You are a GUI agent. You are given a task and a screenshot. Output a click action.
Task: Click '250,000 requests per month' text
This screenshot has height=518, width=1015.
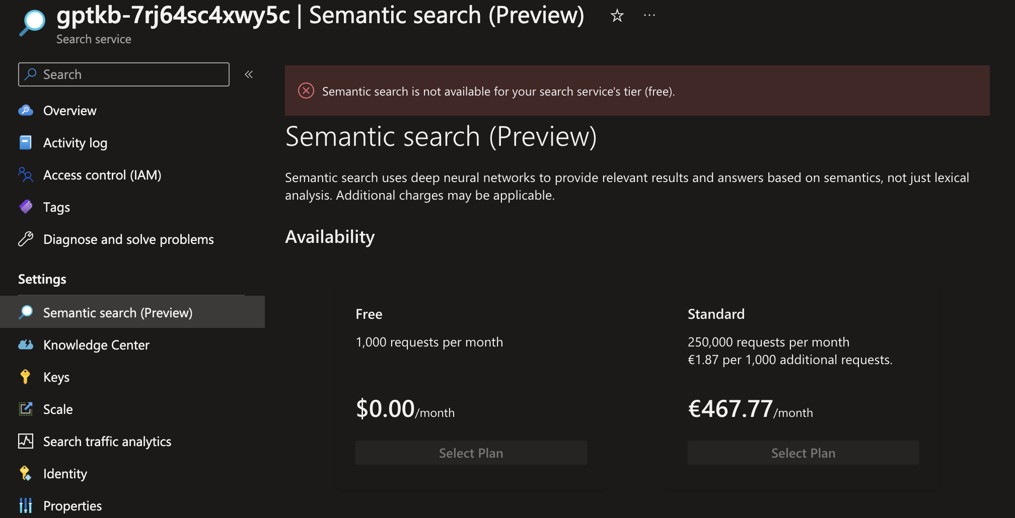pos(768,342)
